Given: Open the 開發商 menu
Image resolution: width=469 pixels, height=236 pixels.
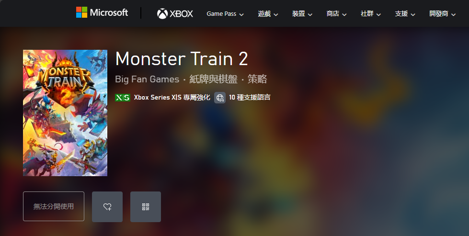Looking at the screenshot, I should 442,14.
